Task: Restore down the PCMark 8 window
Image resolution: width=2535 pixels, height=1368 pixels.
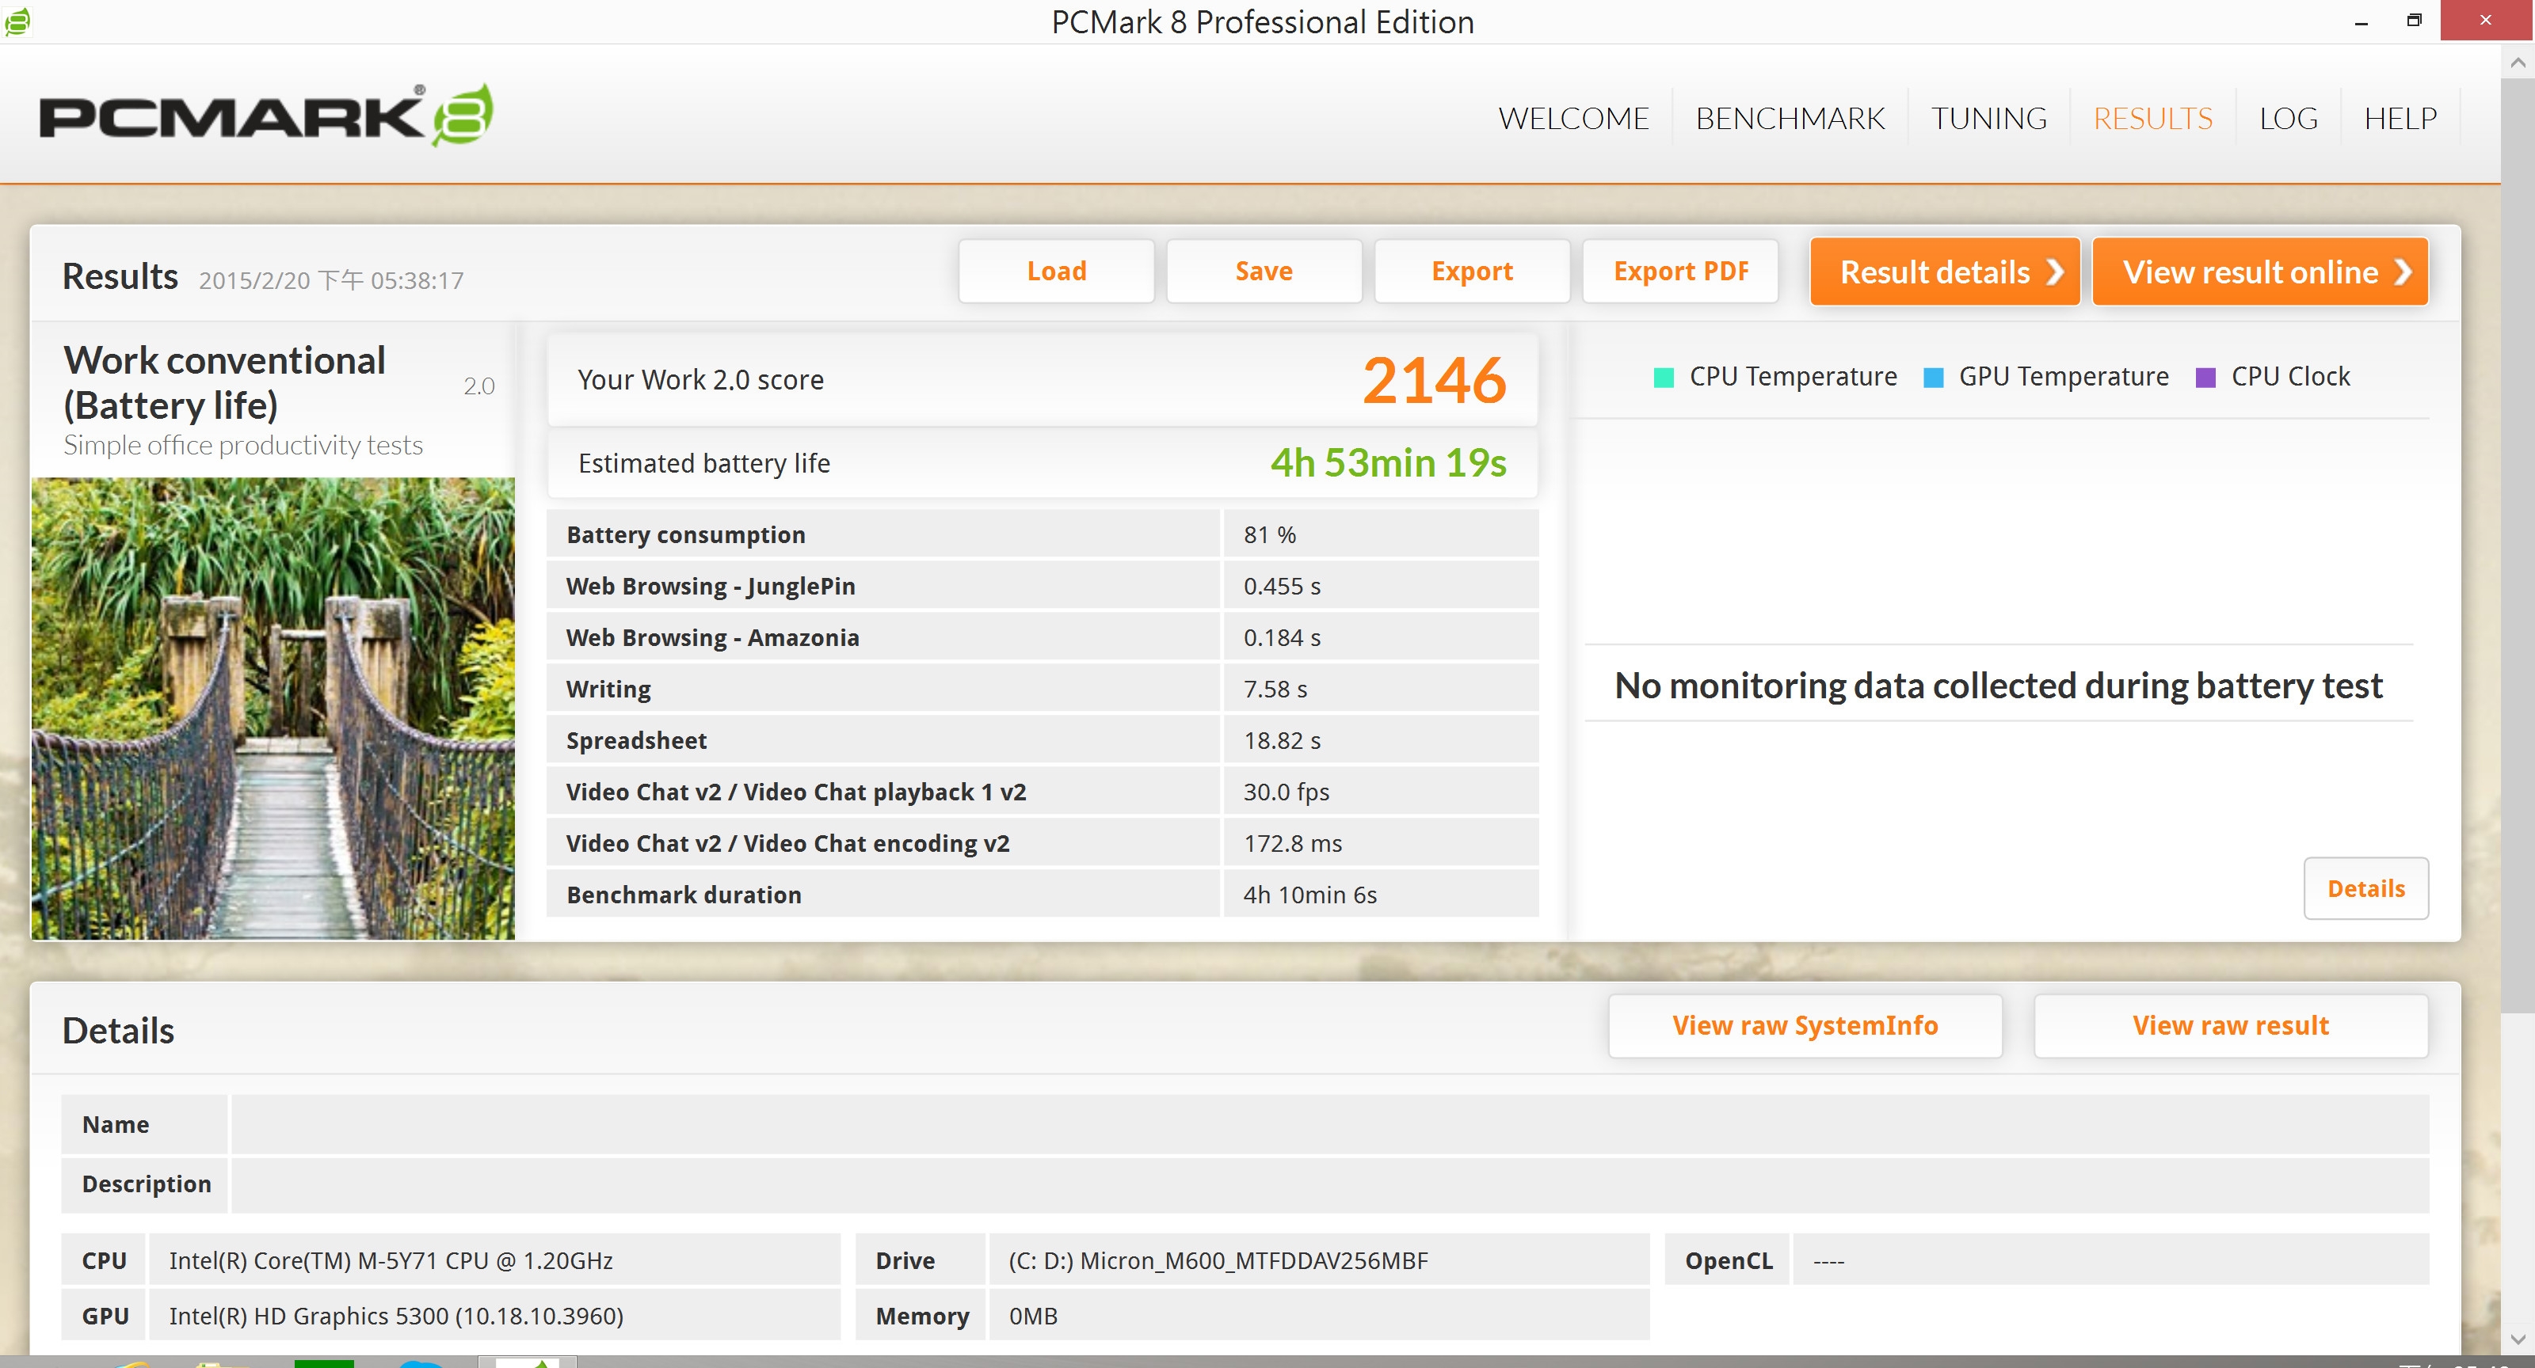Action: 2414,21
